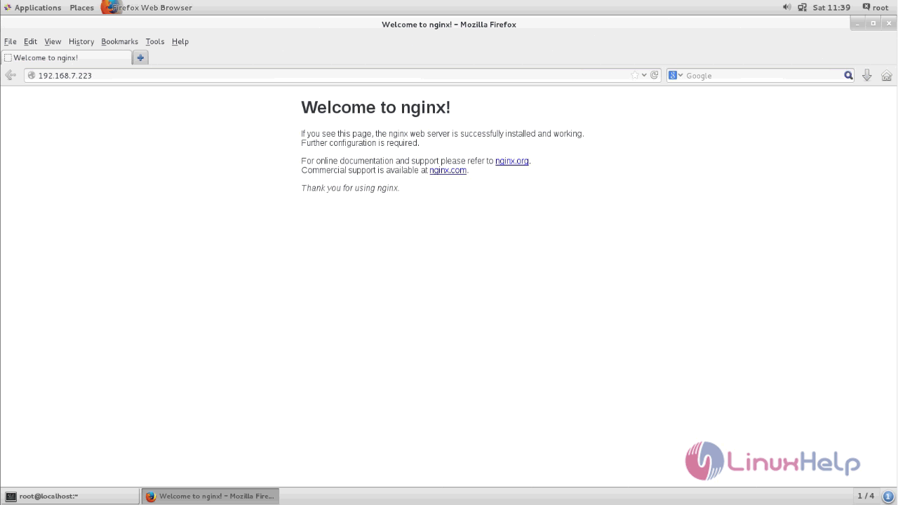Open the Bookmarks menu
Screen dimensions: 898x505
click(x=119, y=41)
